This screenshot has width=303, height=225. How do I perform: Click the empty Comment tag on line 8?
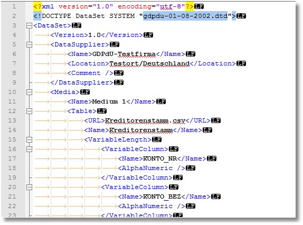coord(90,73)
